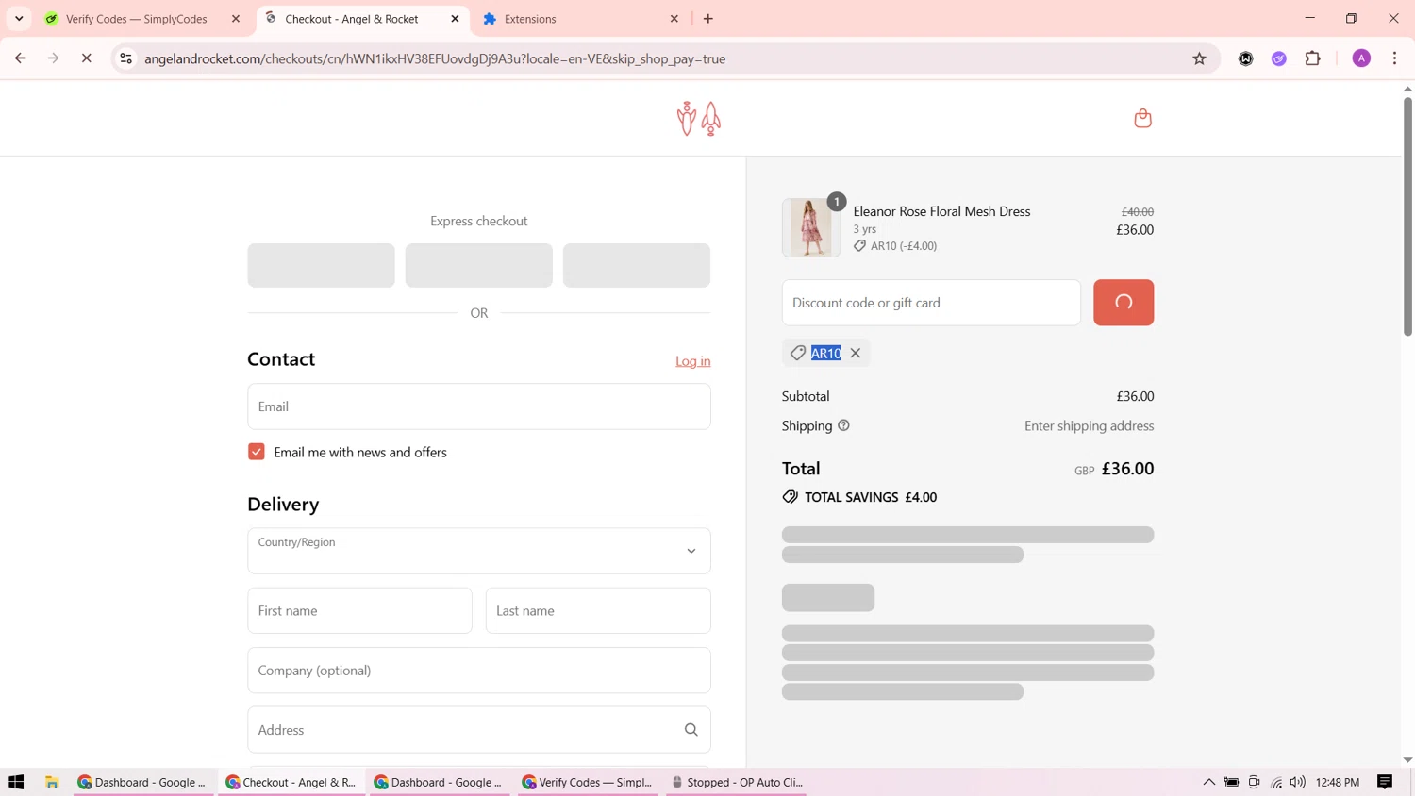Click the Company (optional) field
Screen dimensions: 1415x796
479,670
